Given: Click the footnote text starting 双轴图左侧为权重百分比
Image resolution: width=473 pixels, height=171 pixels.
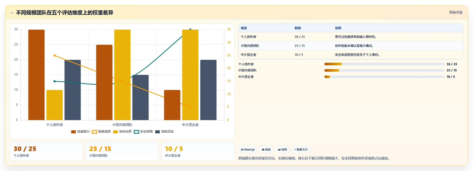Looking at the screenshot, I should (314, 158).
